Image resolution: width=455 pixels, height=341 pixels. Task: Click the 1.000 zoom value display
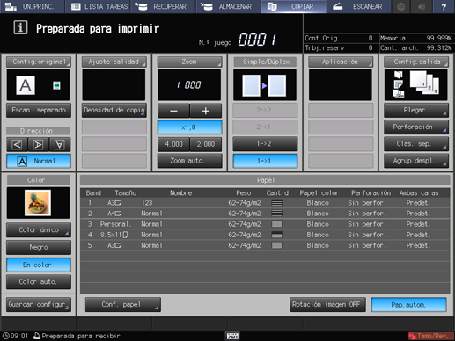pos(189,85)
